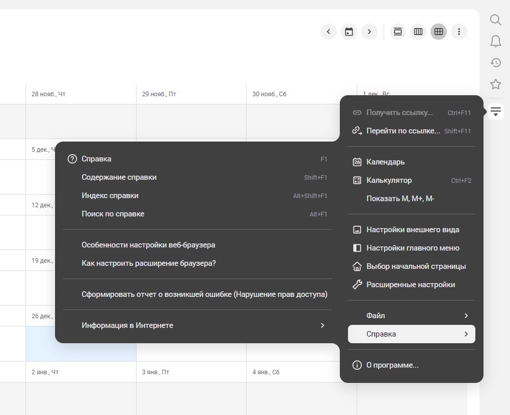Jump to today's date
Screen dimensions: 510x415
[x=348, y=32]
